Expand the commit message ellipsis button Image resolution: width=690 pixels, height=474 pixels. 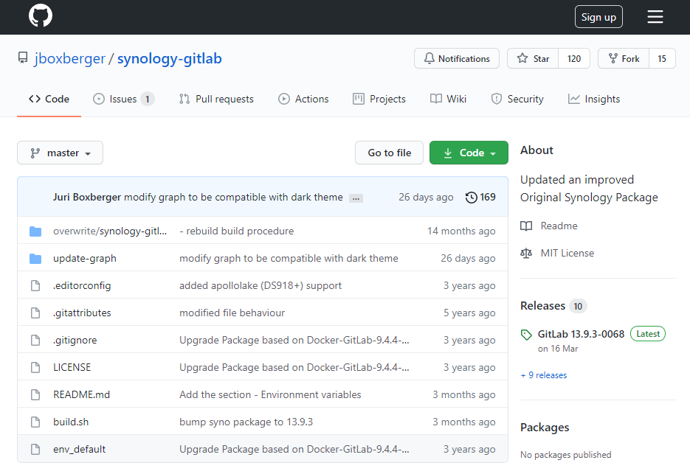(356, 198)
